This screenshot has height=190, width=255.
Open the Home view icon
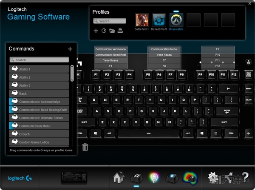pyautogui.click(x=119, y=177)
